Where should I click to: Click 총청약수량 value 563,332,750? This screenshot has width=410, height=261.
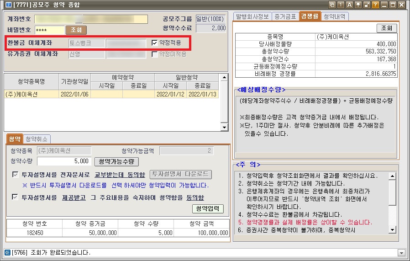point(356,51)
